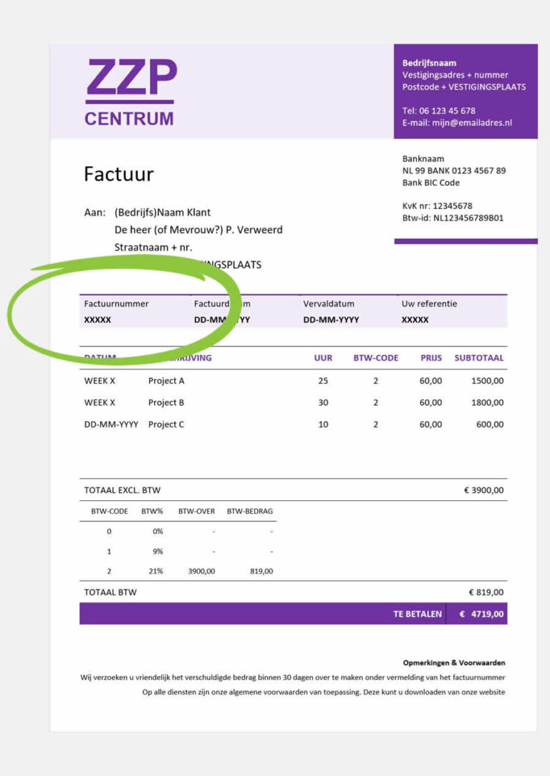Click the Vervaldatum DD-MM-YYYY field
550x776 pixels.
point(331,320)
